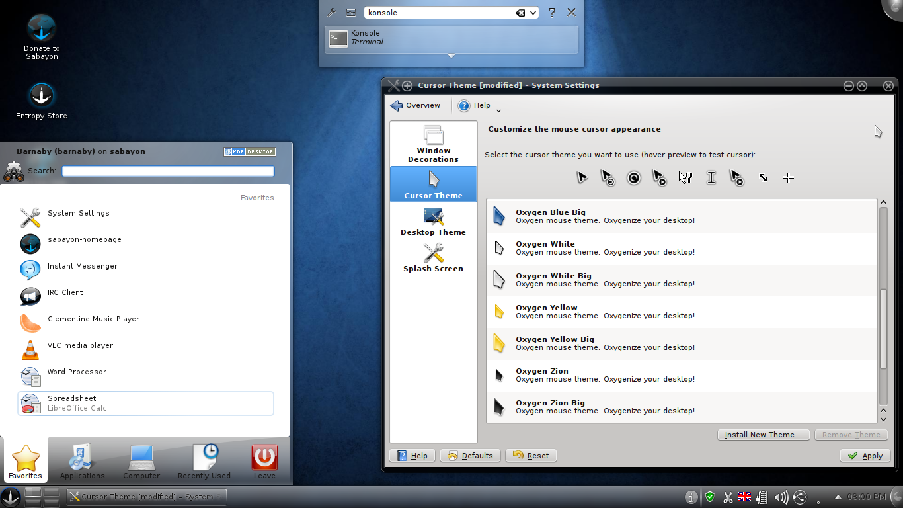Screen dimensions: 903x508
Task: Click the busy circle cursor preview
Action: point(633,177)
